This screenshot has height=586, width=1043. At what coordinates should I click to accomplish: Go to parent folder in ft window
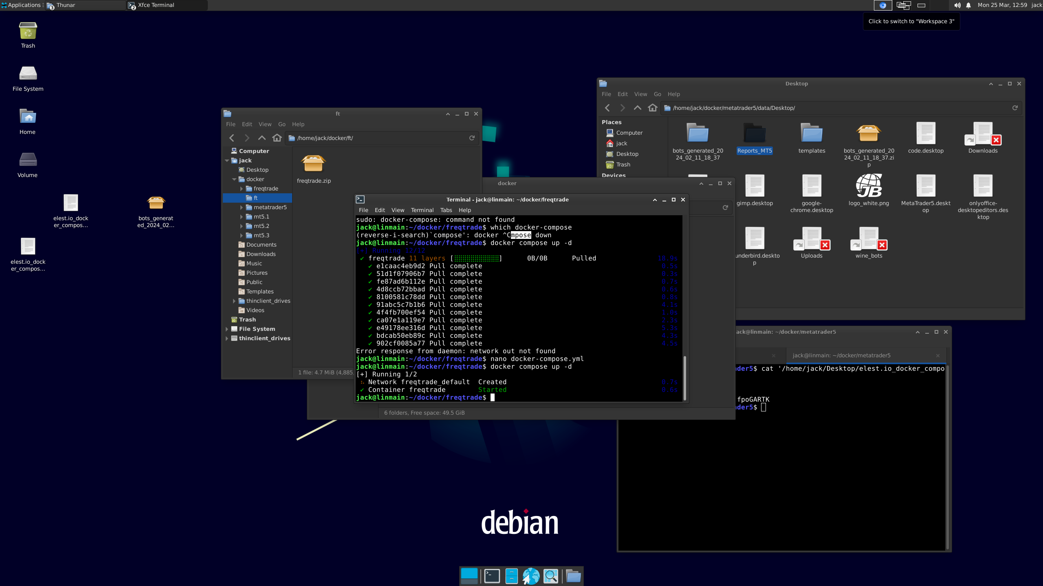[x=262, y=138]
